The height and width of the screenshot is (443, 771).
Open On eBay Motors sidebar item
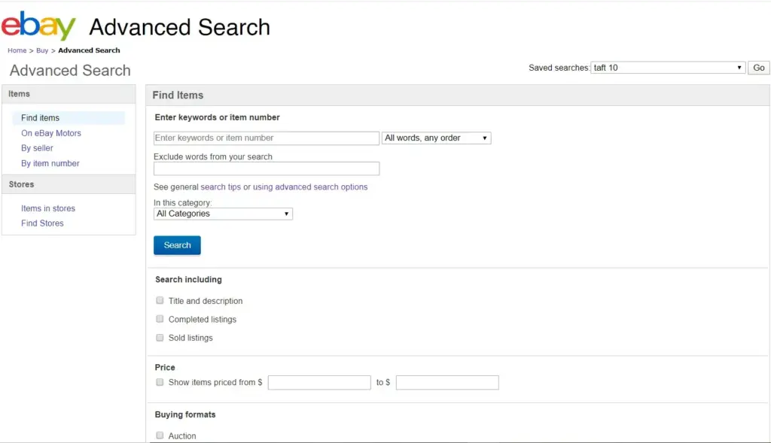(x=51, y=133)
